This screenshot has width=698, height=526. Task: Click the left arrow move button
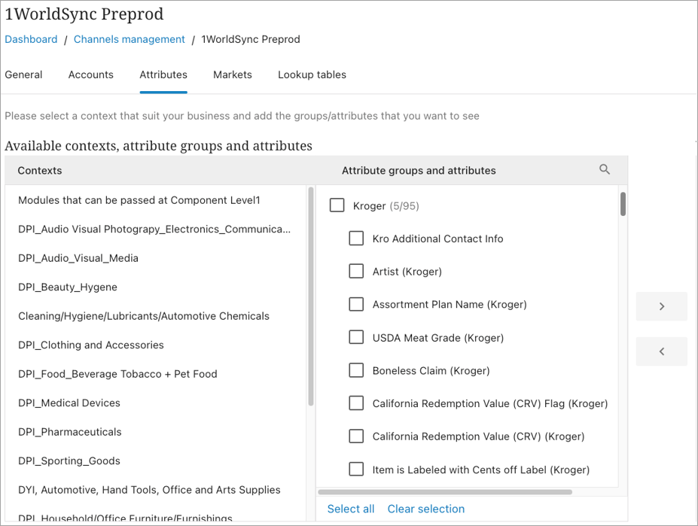tap(661, 351)
